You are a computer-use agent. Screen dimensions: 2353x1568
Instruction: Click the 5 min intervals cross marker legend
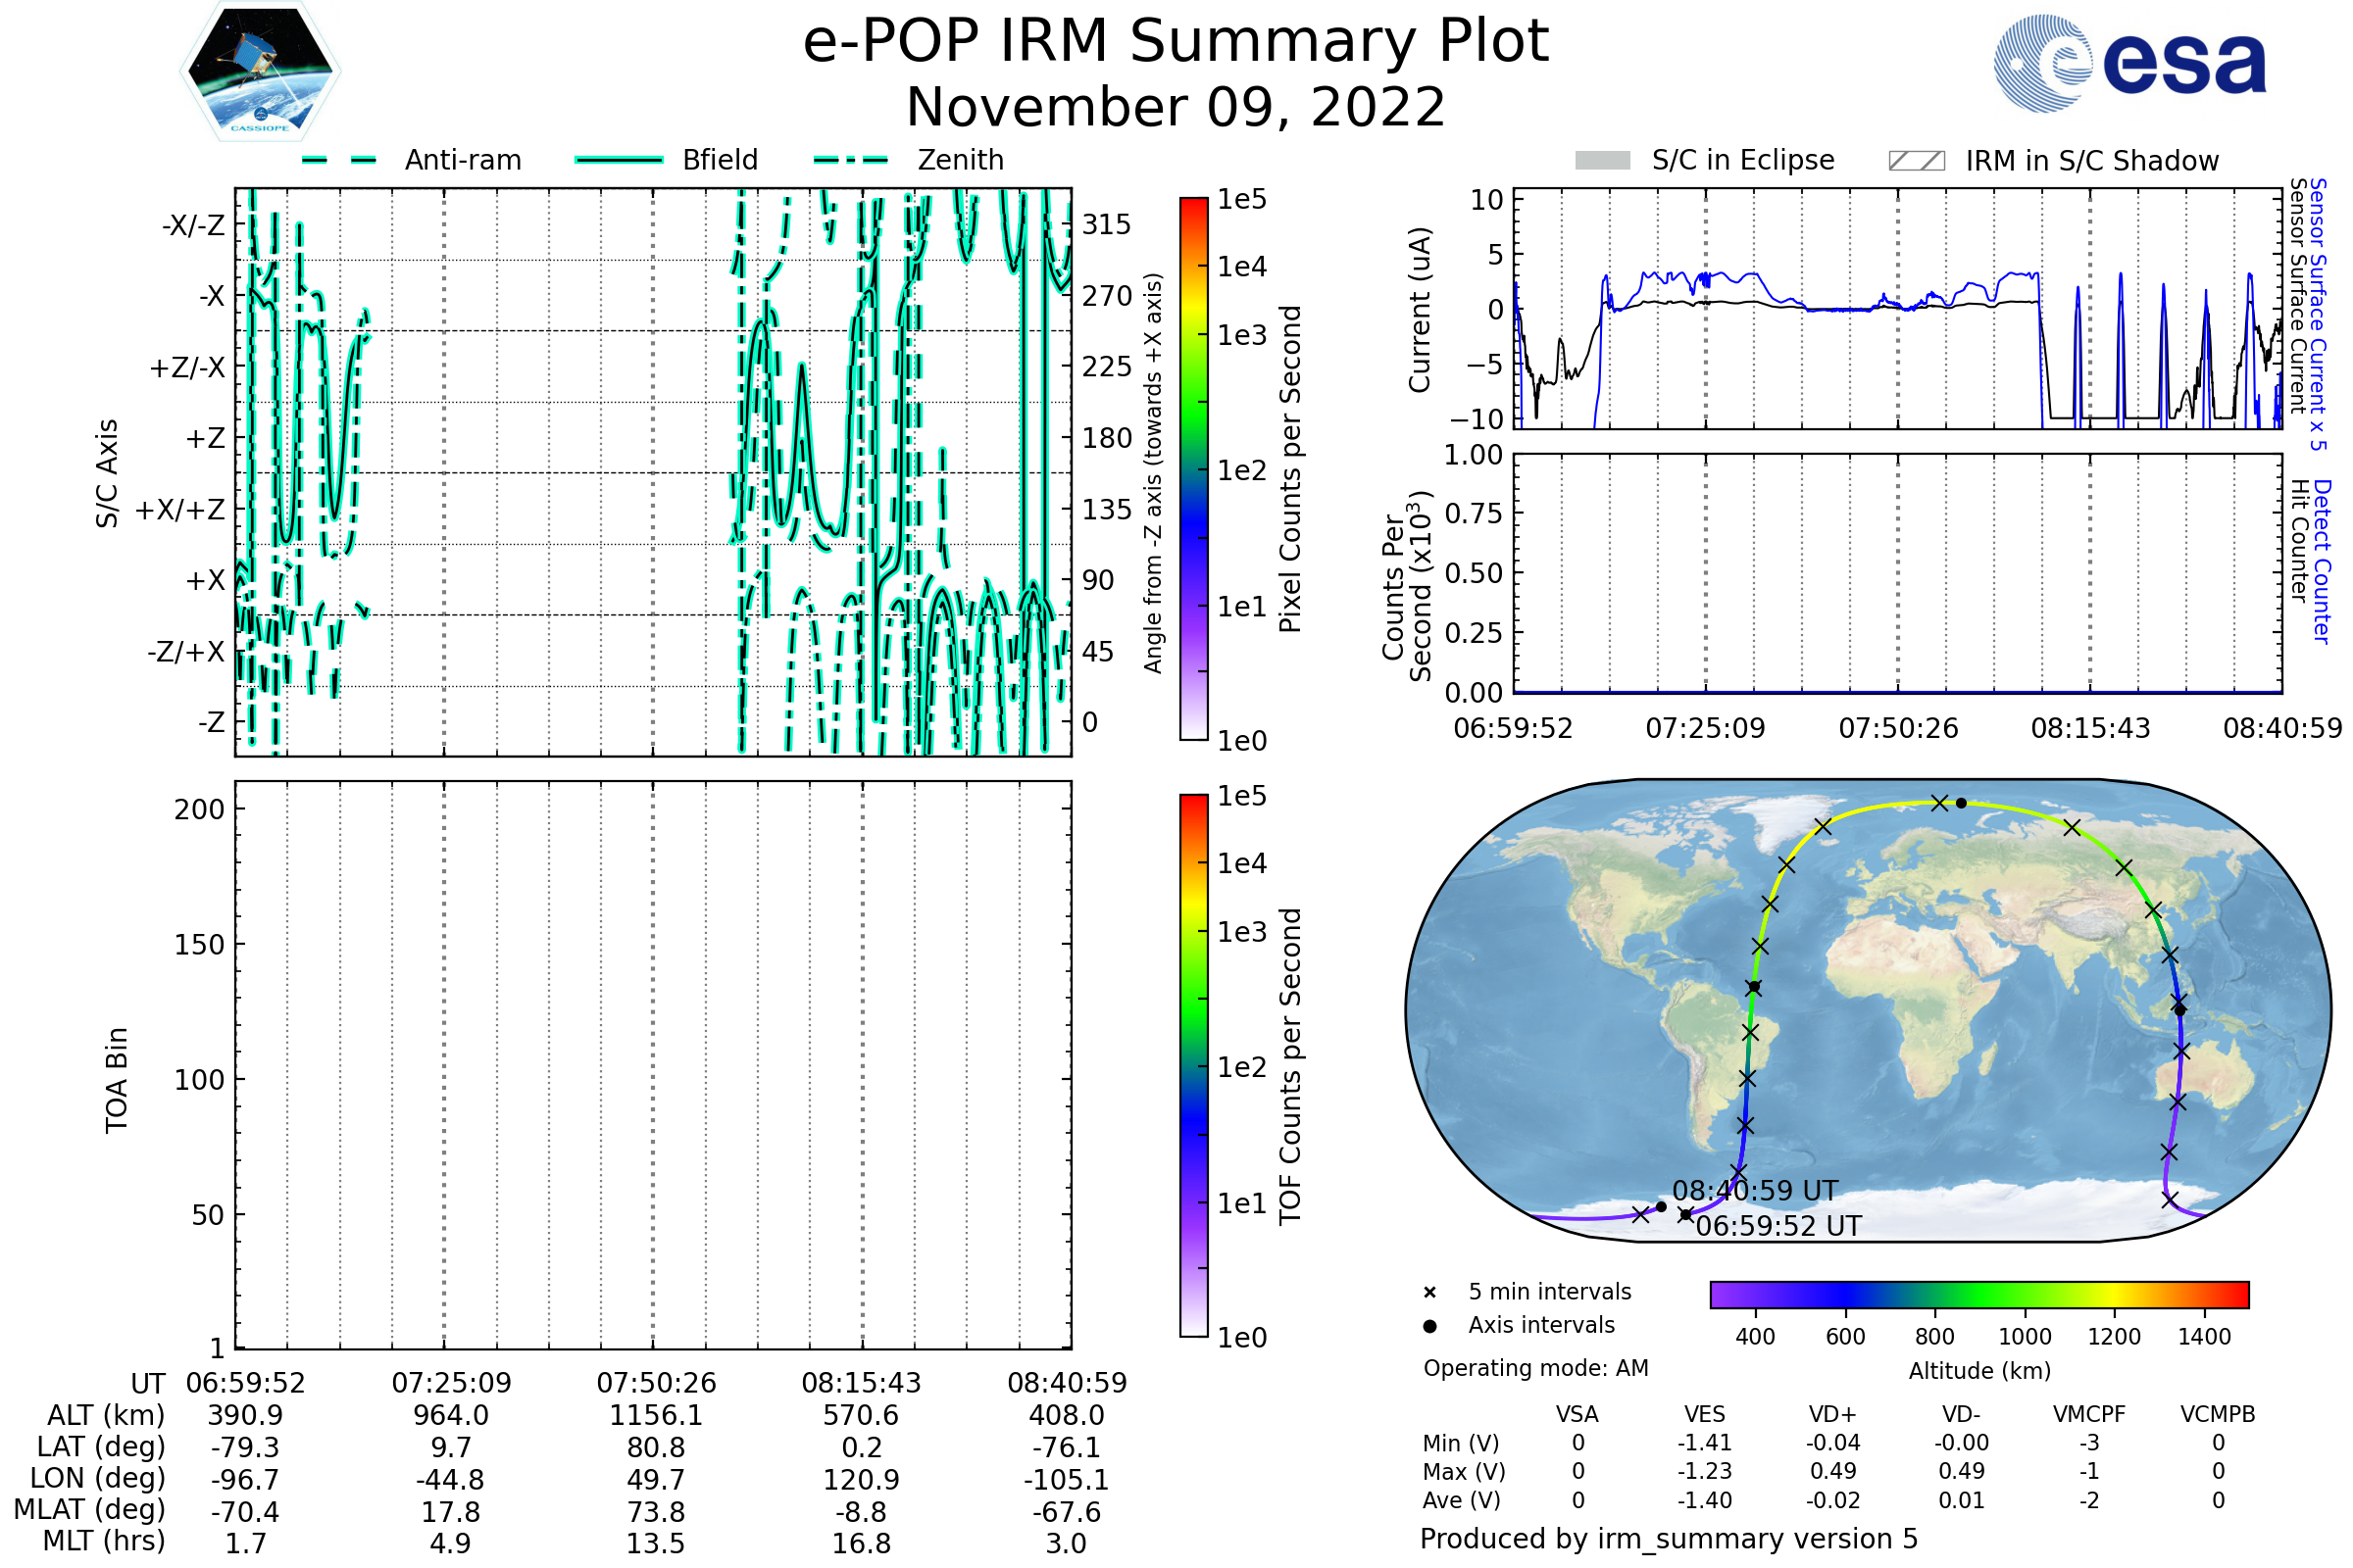[1429, 1293]
